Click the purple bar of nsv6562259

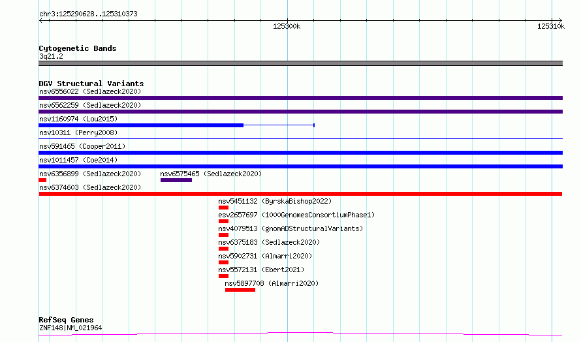pyautogui.click(x=300, y=112)
